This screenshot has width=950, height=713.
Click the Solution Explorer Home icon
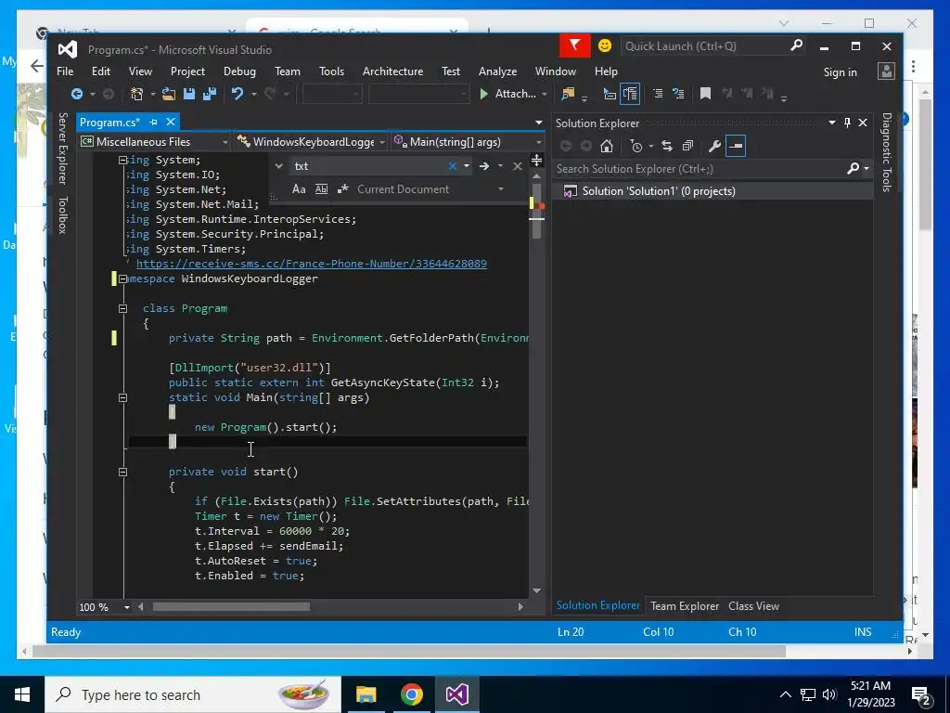[607, 146]
